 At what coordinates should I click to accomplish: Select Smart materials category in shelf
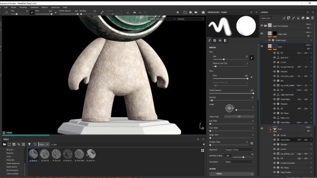13,163
